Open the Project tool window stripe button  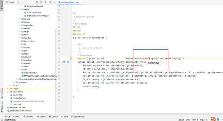(x=2, y=5)
